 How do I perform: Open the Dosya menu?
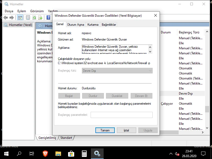click(9, 11)
